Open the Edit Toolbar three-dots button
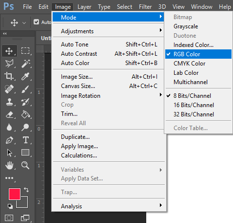 (9, 178)
